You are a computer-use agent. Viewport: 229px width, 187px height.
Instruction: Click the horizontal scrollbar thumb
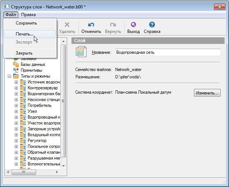(24, 172)
